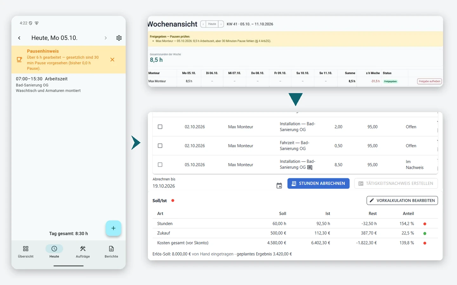Screen dimensions: 457x285
Task: Select the Heute tab in the bottom navigation
Action: click(x=54, y=252)
